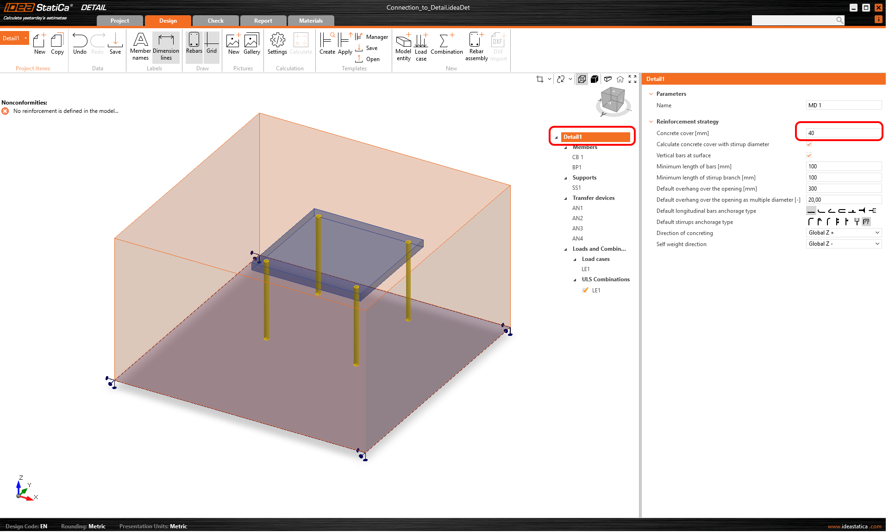Image resolution: width=889 pixels, height=532 pixels.
Task: Open the Materials tab
Action: pyautogui.click(x=311, y=21)
